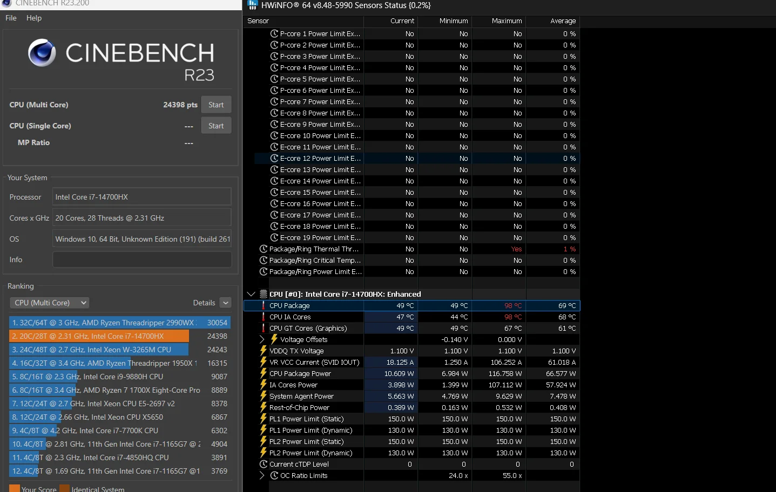Click clock icon beside E-core 8 Power Limit
The image size is (776, 492).
pos(274,113)
